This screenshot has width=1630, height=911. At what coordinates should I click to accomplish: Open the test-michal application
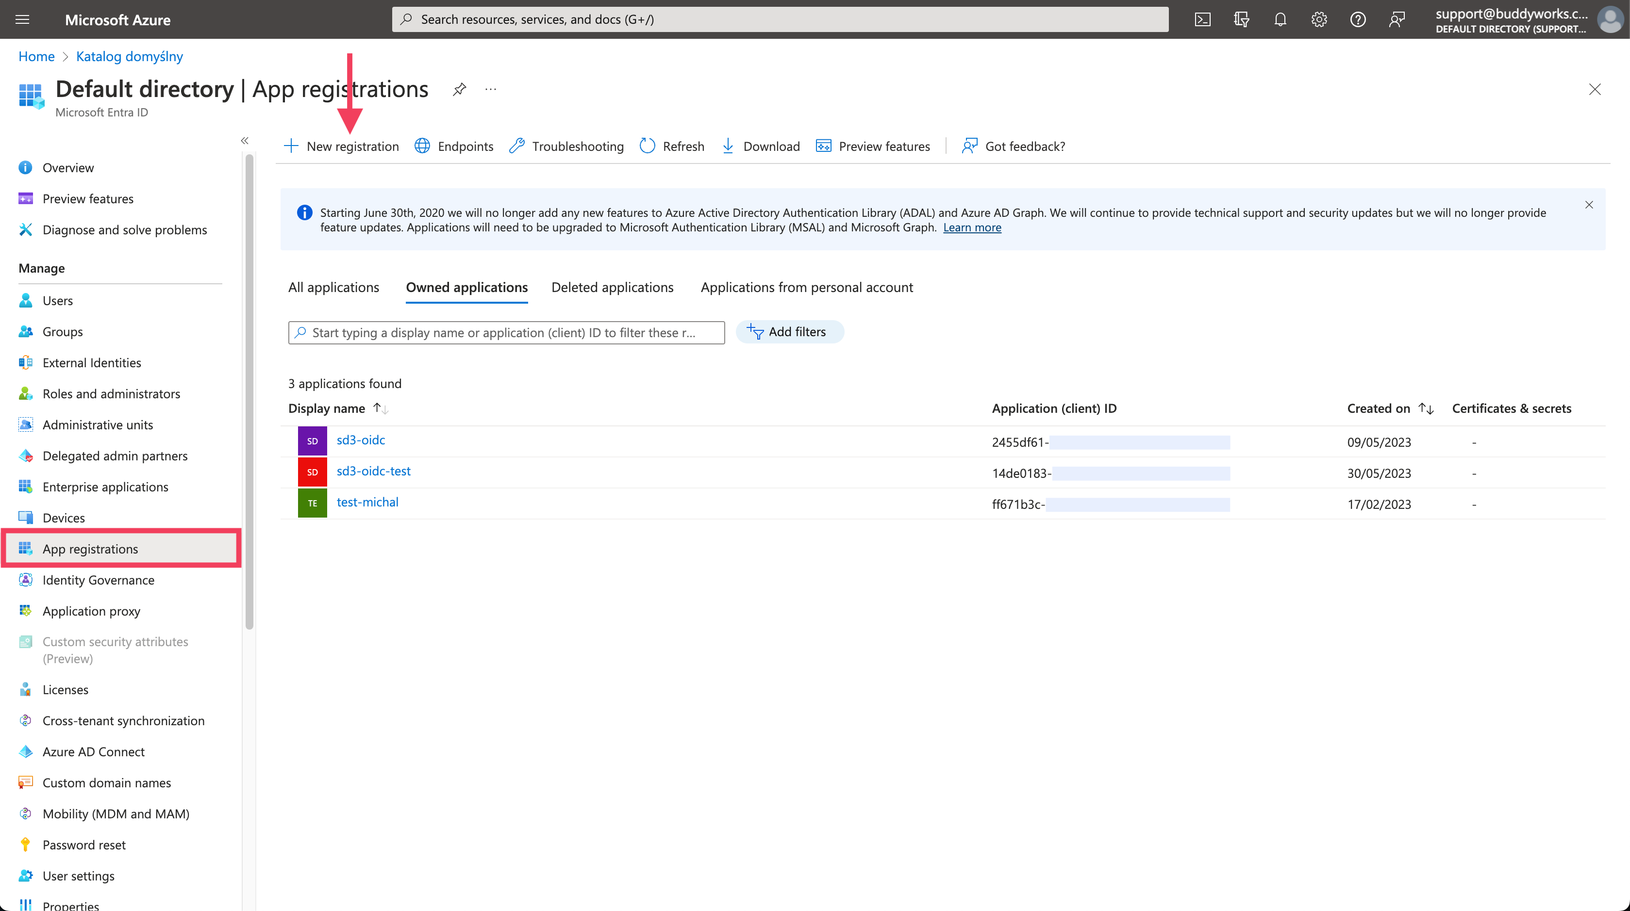click(x=367, y=502)
